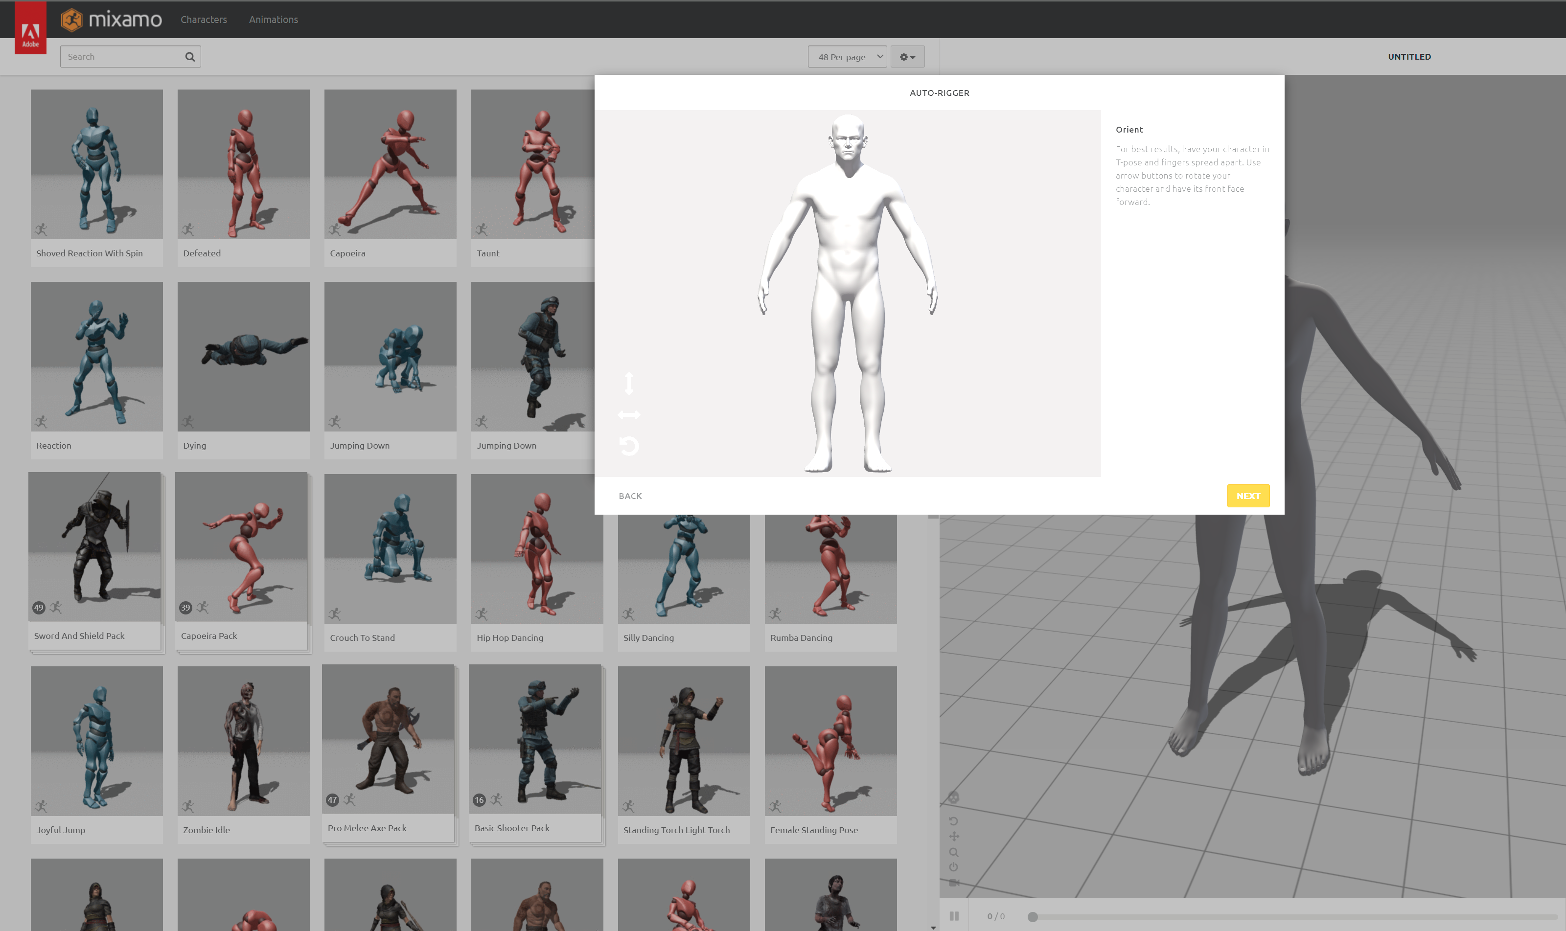Select the Reaction animation thumbnail
1566x931 pixels.
(96, 356)
